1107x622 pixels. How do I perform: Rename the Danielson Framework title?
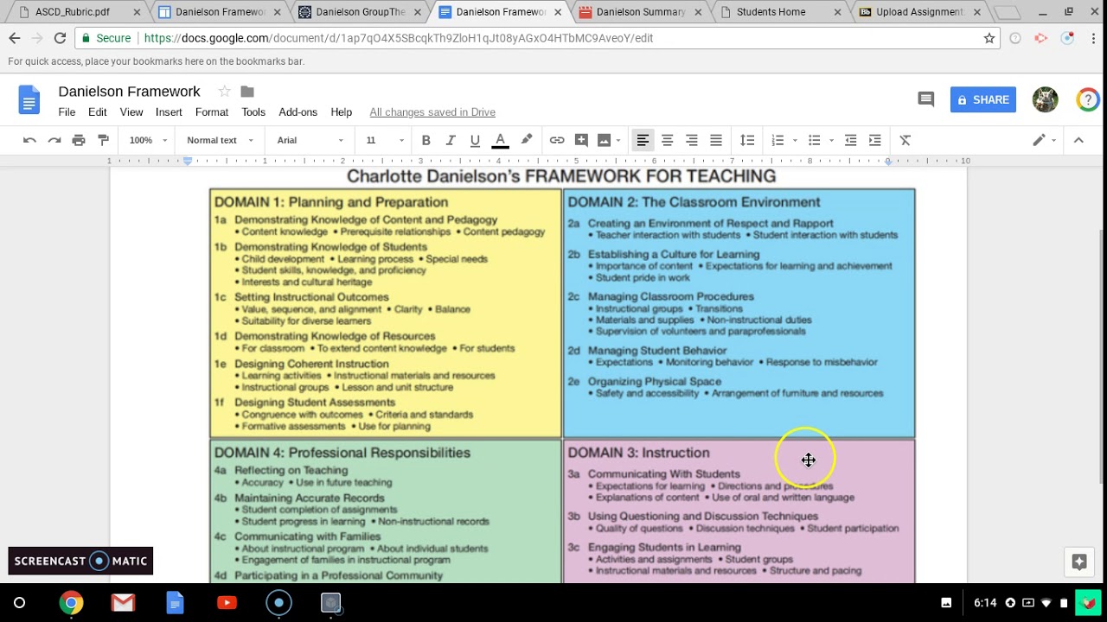click(x=129, y=92)
